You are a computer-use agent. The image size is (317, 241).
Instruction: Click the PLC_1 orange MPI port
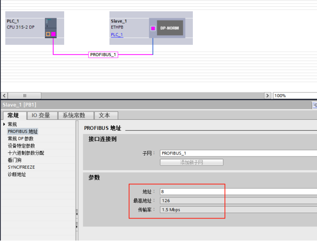point(48,34)
